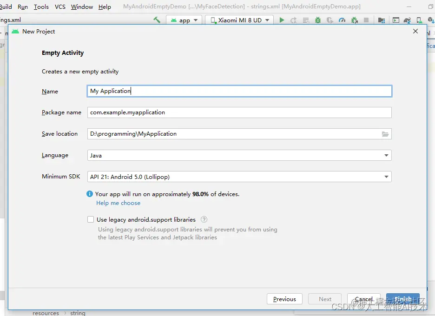Click the browse folder icon in Save location
This screenshot has width=435, height=316.
click(x=385, y=134)
